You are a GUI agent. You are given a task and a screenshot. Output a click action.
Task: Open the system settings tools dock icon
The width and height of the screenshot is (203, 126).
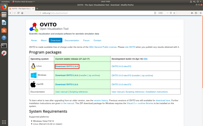tap(4, 53)
